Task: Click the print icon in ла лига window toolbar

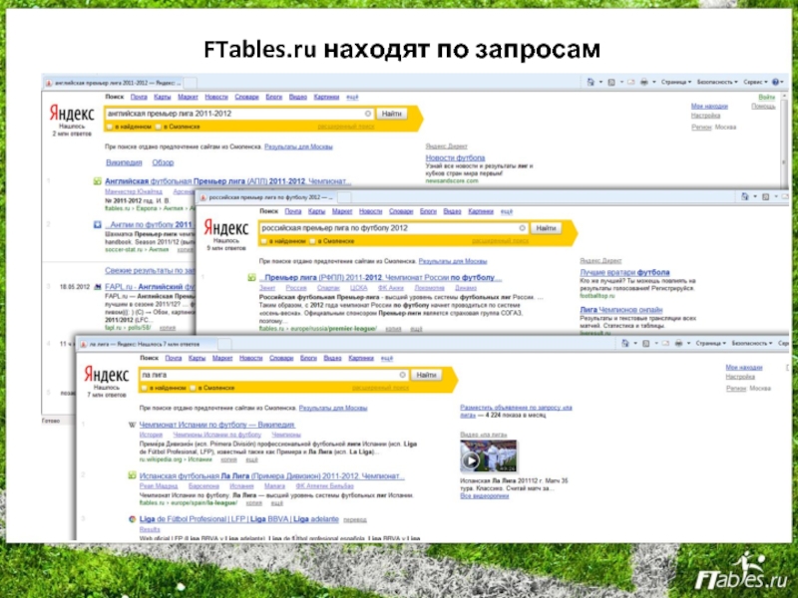Action: coord(678,343)
